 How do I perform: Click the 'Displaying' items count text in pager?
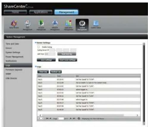tap(93, 119)
